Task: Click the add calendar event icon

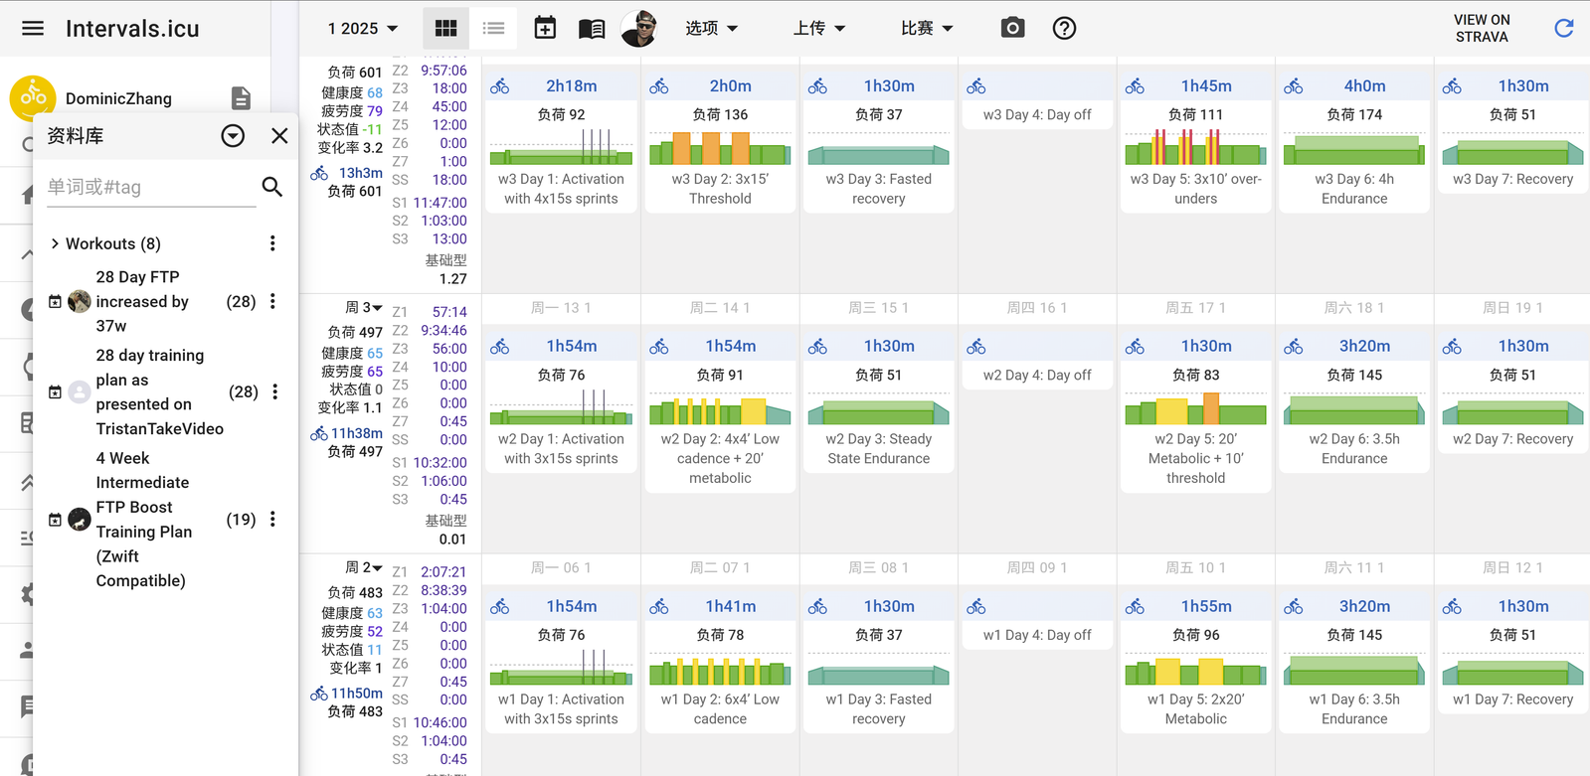Action: 545,28
